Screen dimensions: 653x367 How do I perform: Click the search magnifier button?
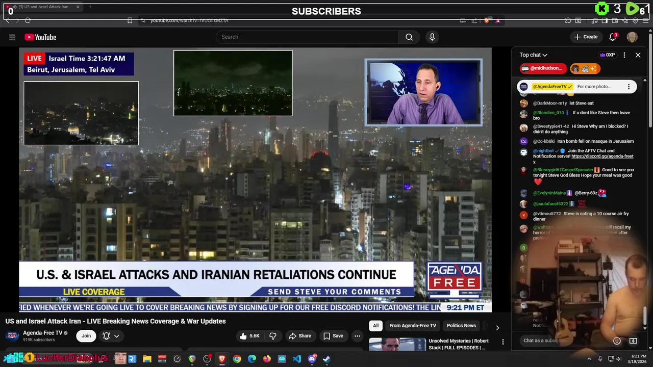409,37
